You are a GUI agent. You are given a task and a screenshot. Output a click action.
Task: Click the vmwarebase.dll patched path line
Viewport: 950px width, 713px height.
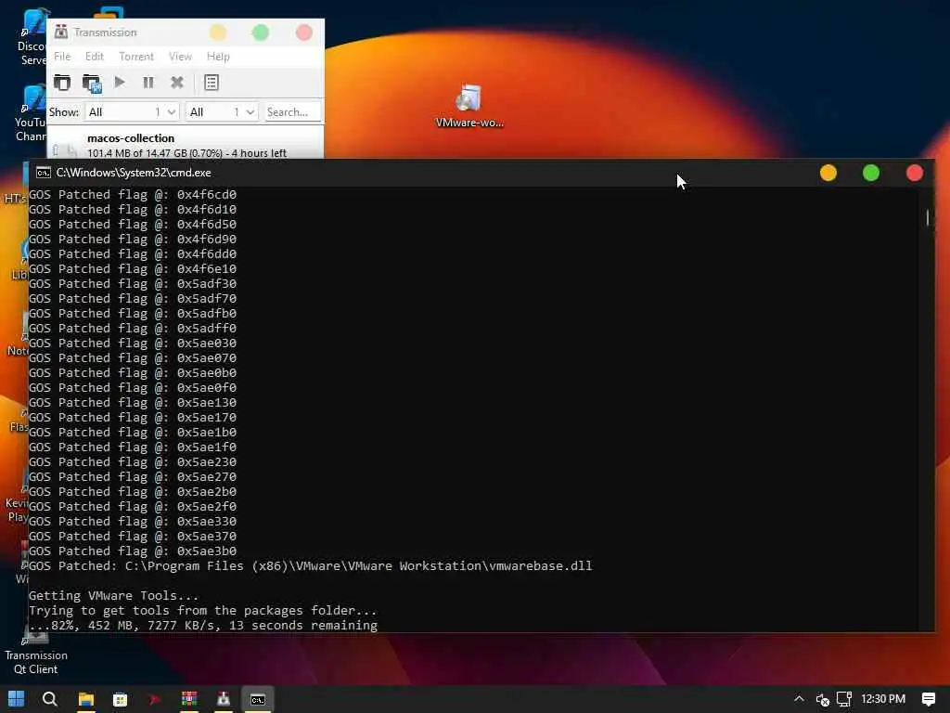pos(310,565)
